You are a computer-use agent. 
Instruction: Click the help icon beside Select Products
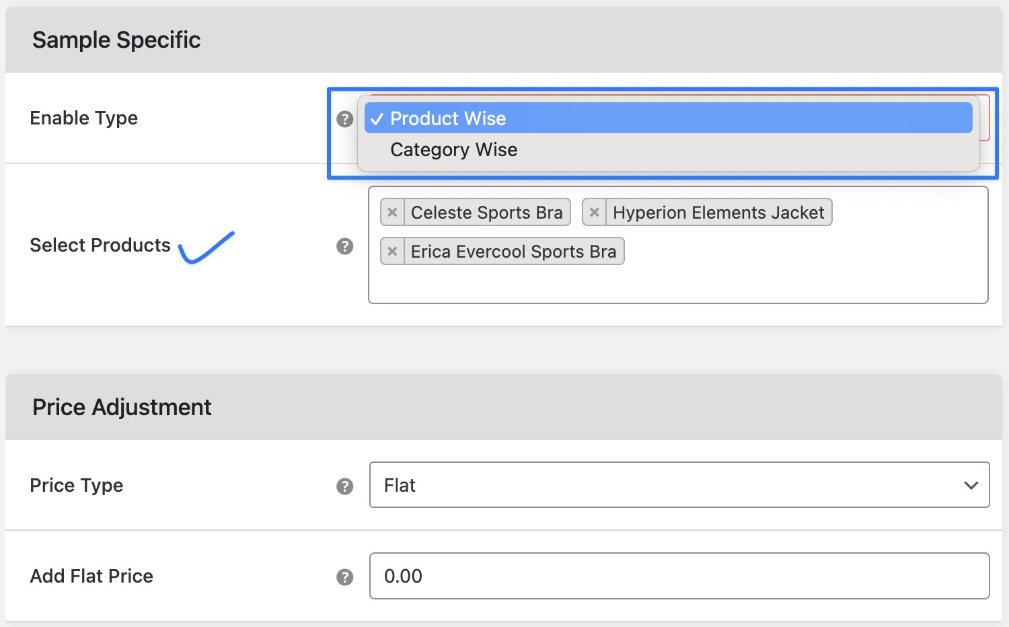click(x=344, y=247)
